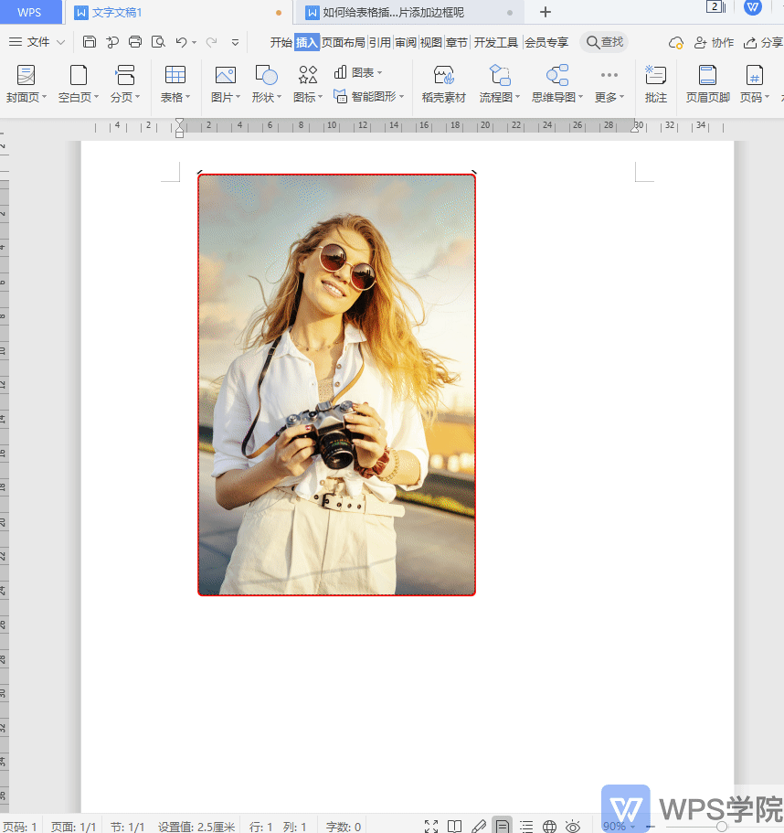Open a new tab with plus button

click(x=546, y=12)
